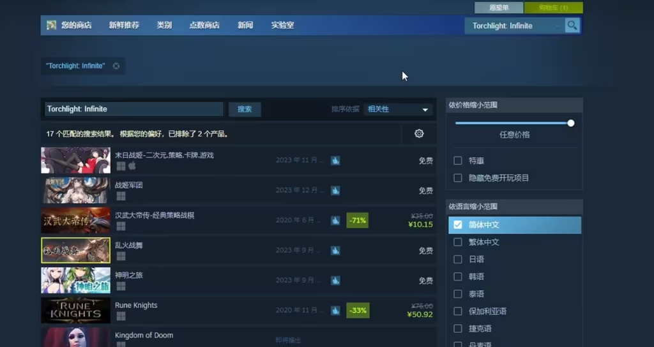Open the 新闻 news tab
The width and height of the screenshot is (654, 347).
[245, 25]
